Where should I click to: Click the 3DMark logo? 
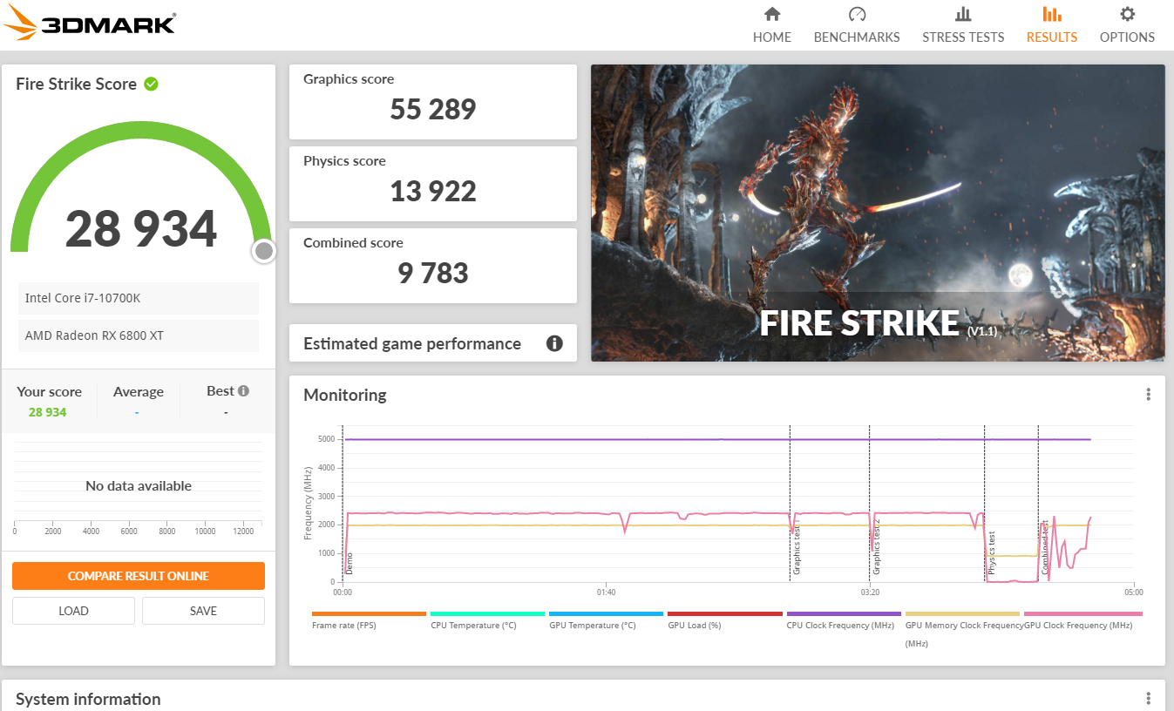click(90, 24)
